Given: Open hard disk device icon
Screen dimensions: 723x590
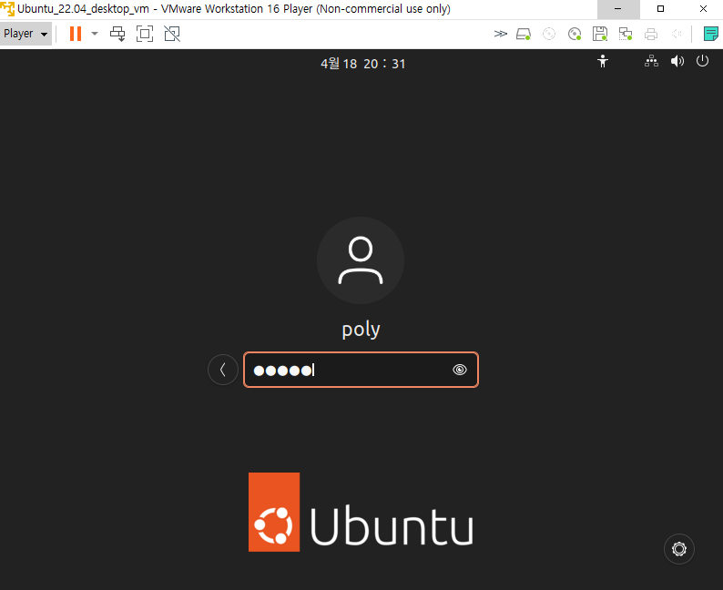Looking at the screenshot, I should 524,34.
